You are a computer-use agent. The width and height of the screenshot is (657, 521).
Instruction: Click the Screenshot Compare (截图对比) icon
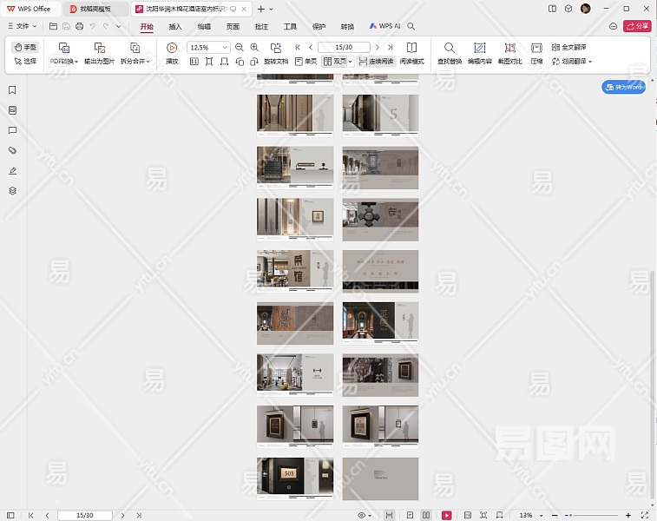(x=509, y=48)
